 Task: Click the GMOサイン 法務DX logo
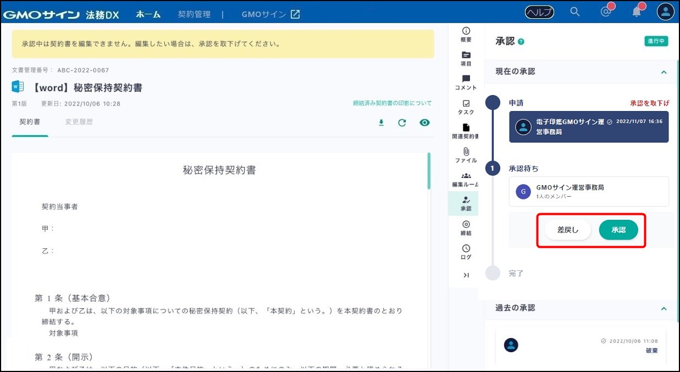pyautogui.click(x=62, y=15)
